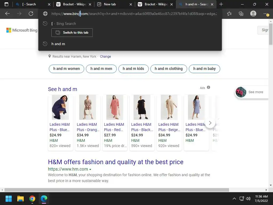Open volume control in system tray

(x=248, y=199)
